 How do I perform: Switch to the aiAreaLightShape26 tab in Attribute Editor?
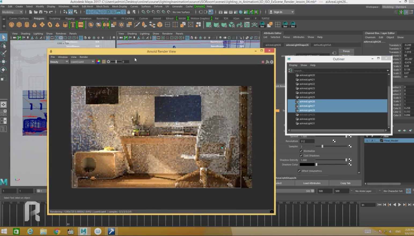pos(297,45)
